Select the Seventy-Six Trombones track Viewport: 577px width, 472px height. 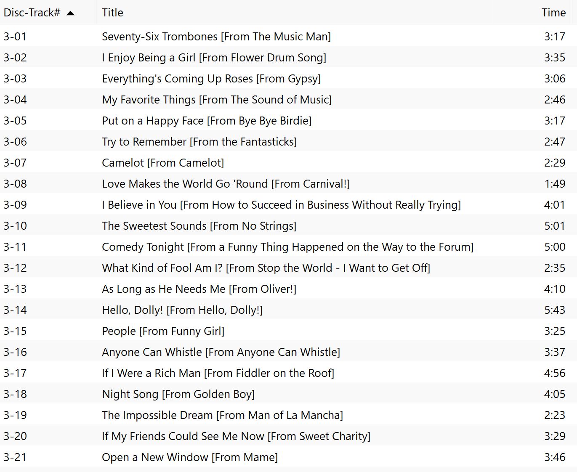point(216,37)
